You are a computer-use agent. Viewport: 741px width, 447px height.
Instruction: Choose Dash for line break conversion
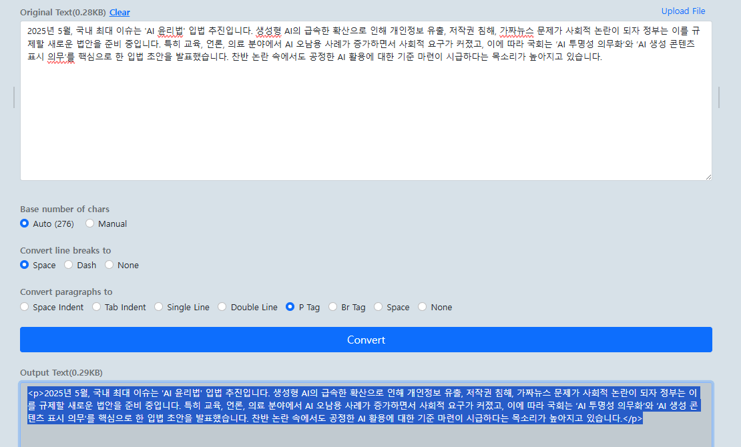point(67,265)
